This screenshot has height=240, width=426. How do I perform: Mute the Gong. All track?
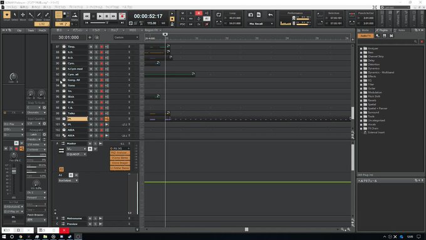click(91, 80)
